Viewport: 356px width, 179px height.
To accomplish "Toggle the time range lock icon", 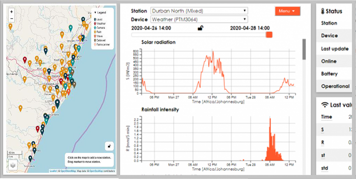I will pyautogui.click(x=201, y=28).
